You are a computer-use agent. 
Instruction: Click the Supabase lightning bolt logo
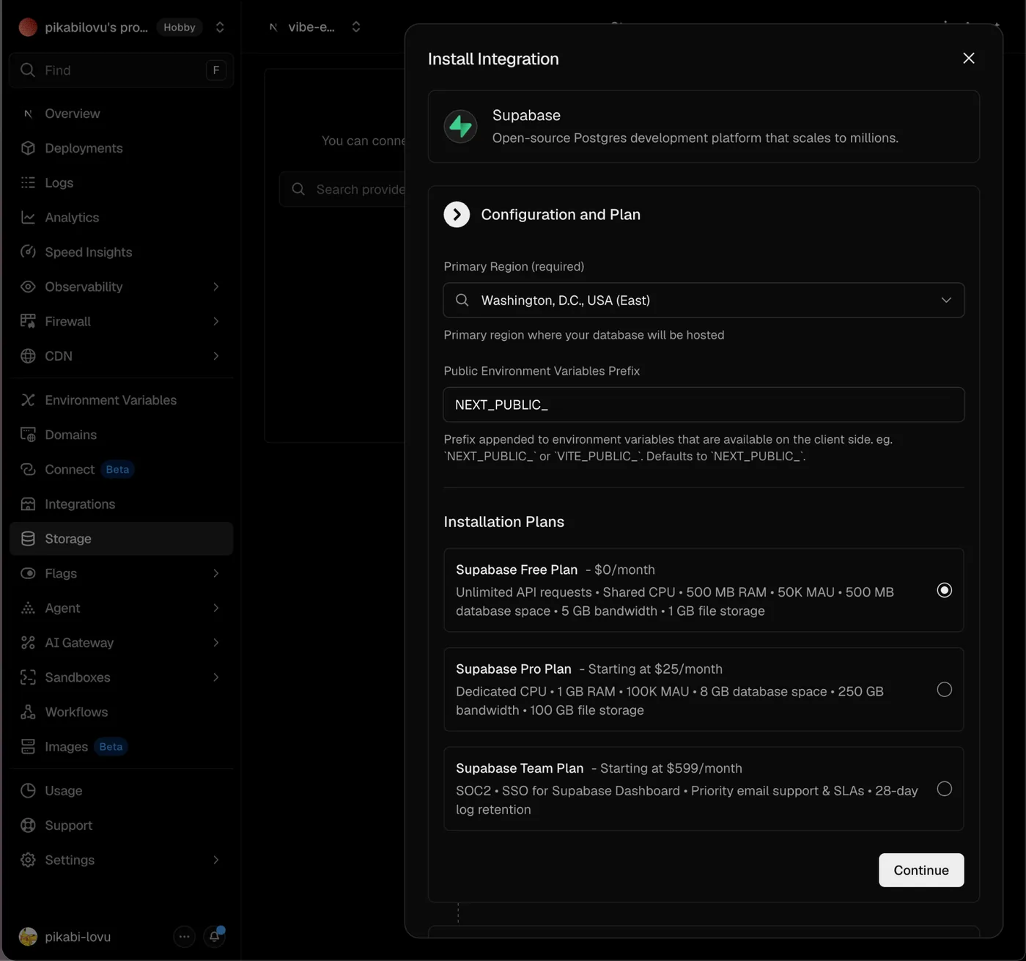pos(460,126)
